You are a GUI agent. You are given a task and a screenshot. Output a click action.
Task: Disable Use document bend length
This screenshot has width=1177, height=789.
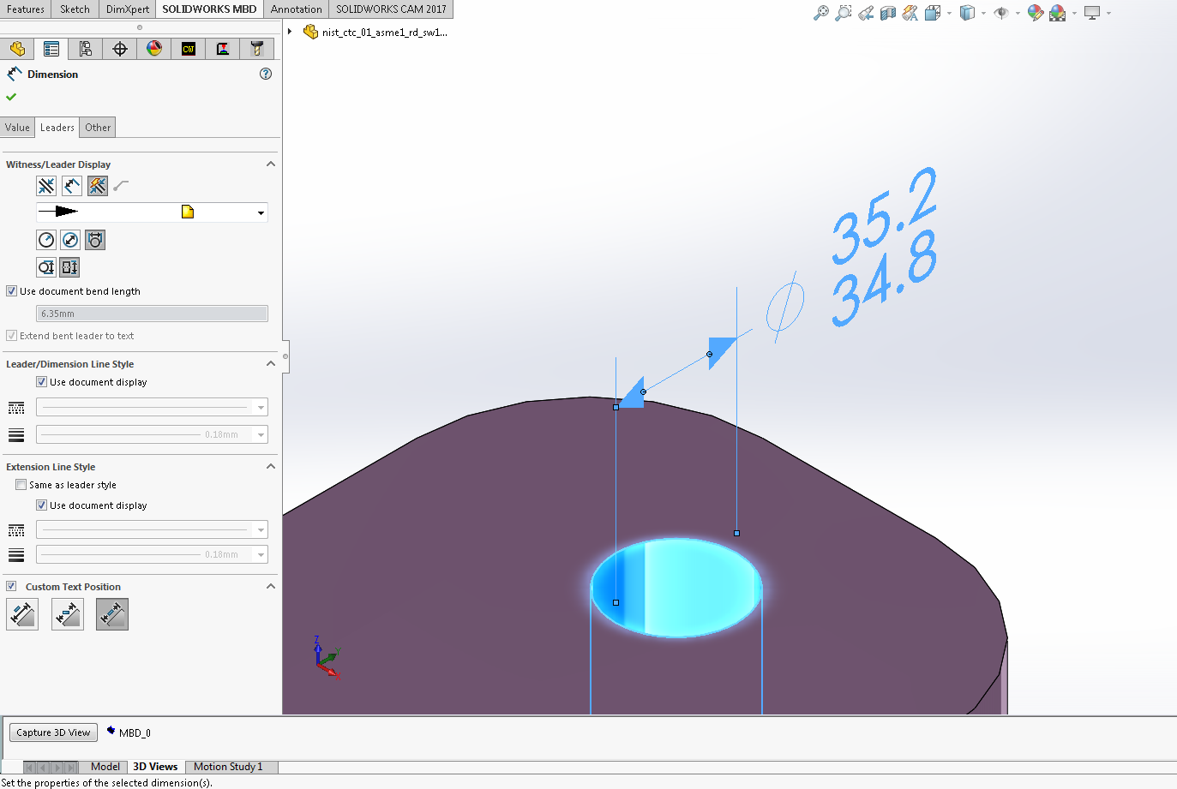click(x=12, y=290)
